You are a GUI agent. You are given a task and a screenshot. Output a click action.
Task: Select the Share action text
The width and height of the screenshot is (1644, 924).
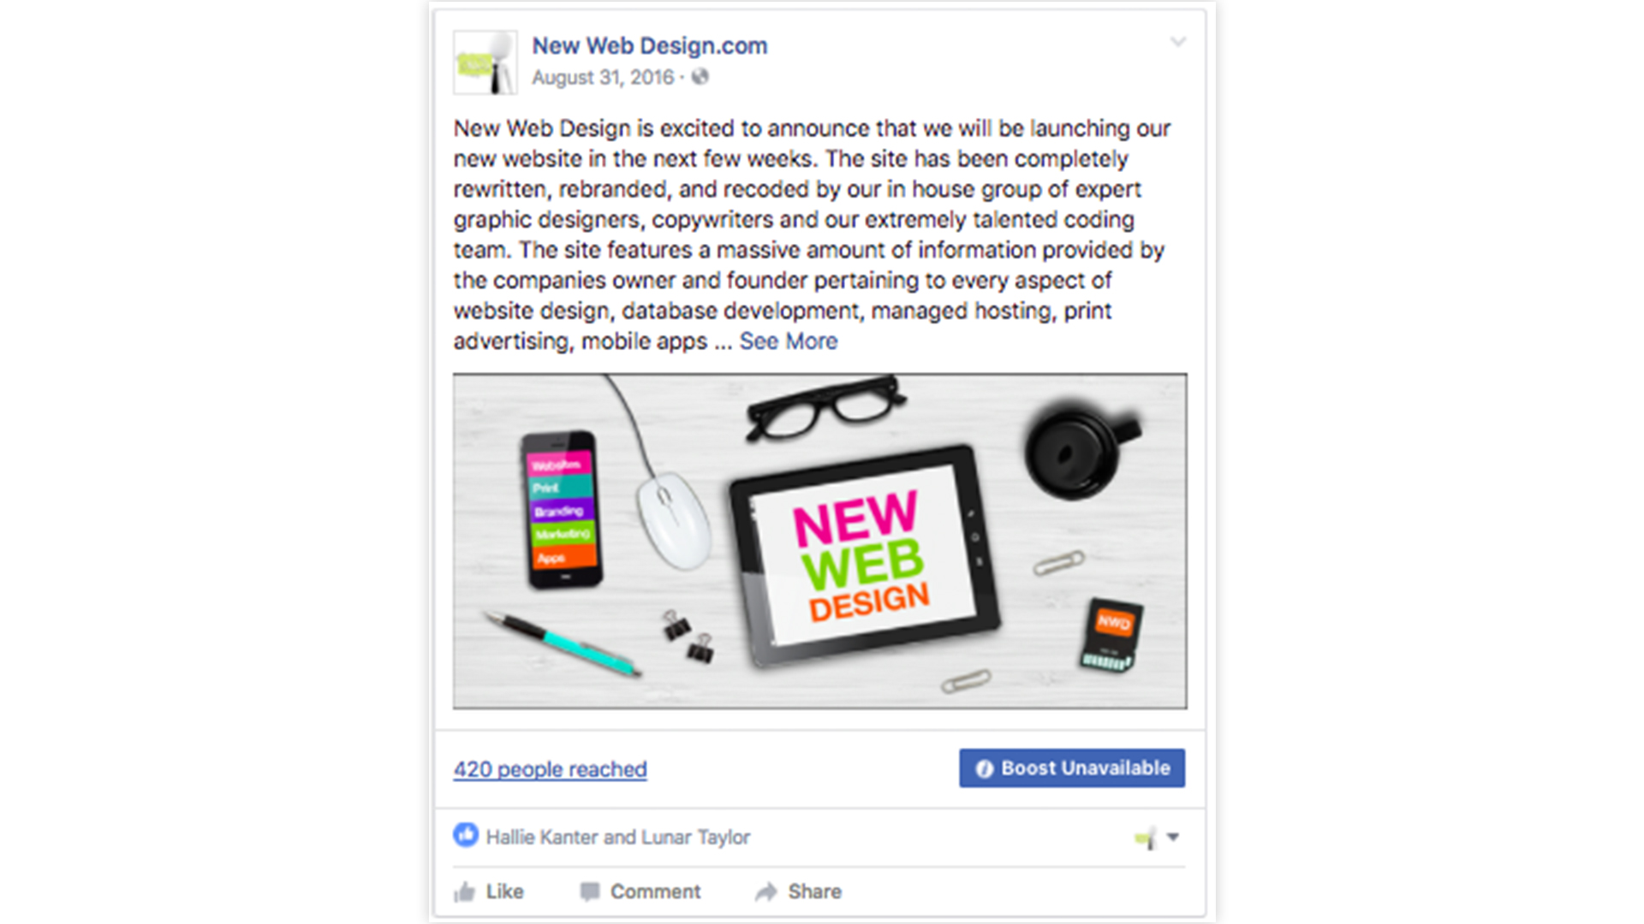[815, 891]
